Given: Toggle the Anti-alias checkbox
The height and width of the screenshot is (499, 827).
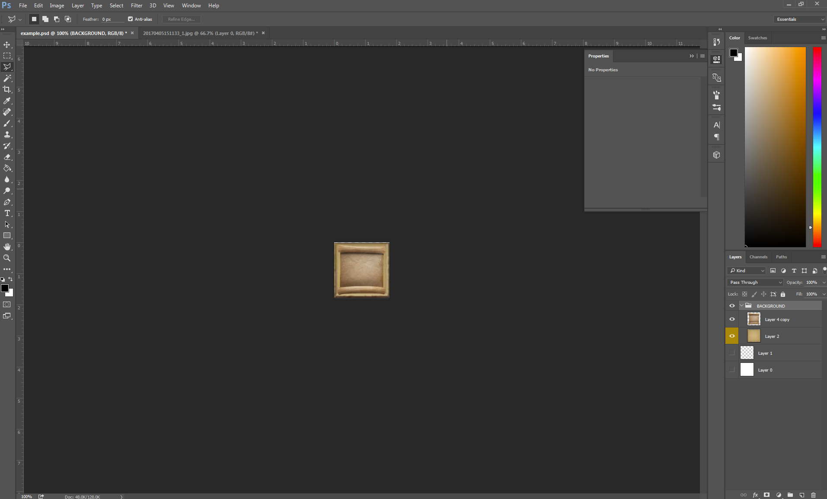Looking at the screenshot, I should tap(130, 19).
